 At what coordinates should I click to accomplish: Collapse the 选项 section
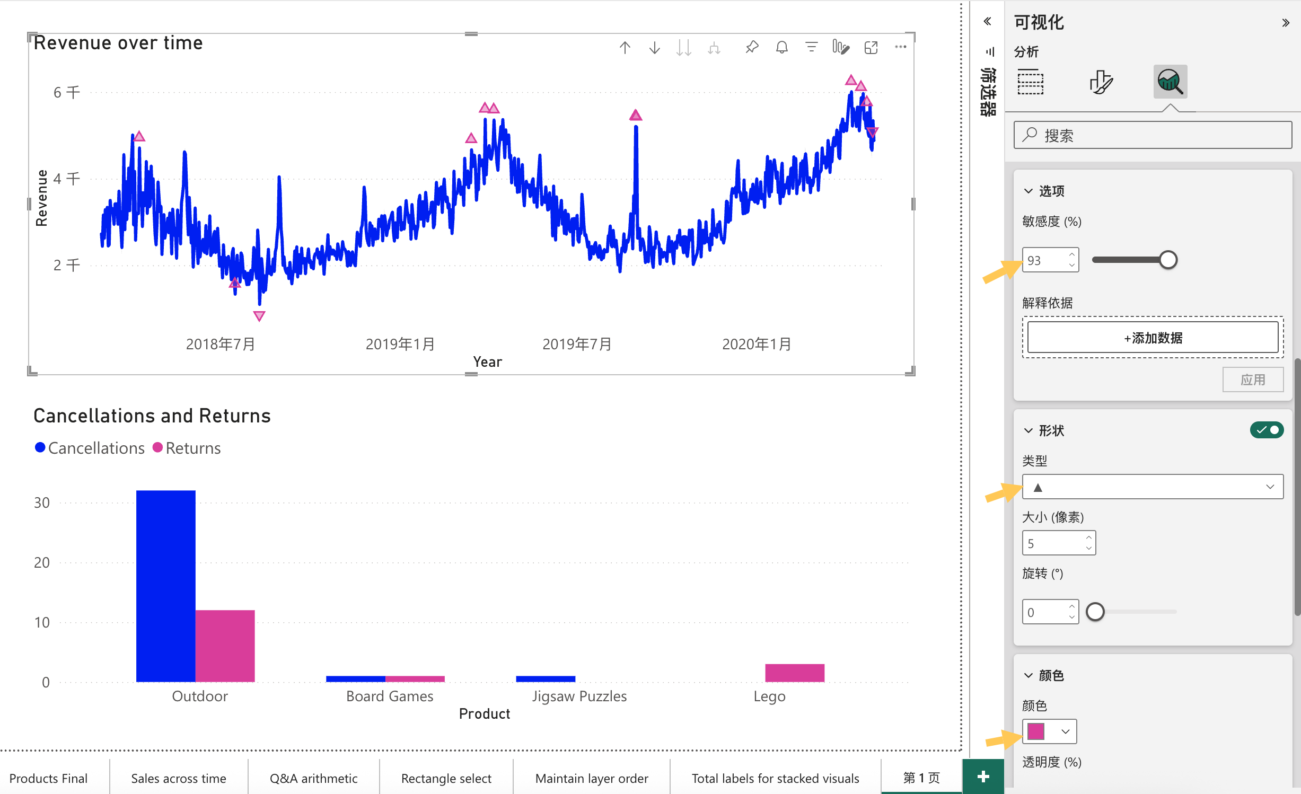click(1029, 191)
